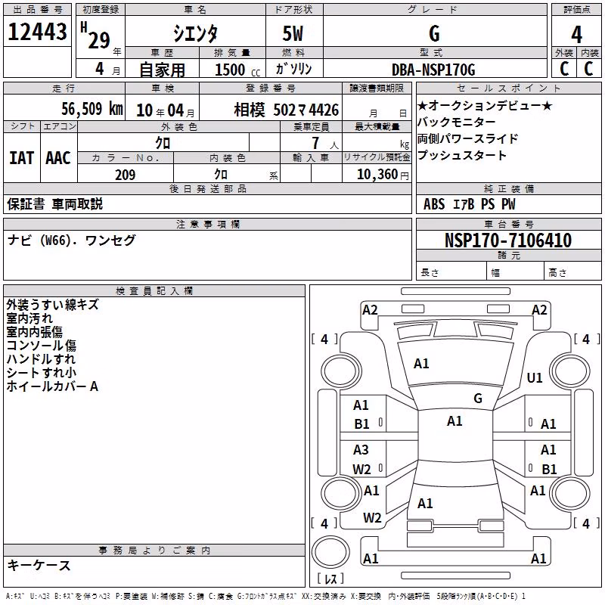Select the ABS エアB PS PW equipment line
The width and height of the screenshot is (605, 605).
[x=469, y=204]
